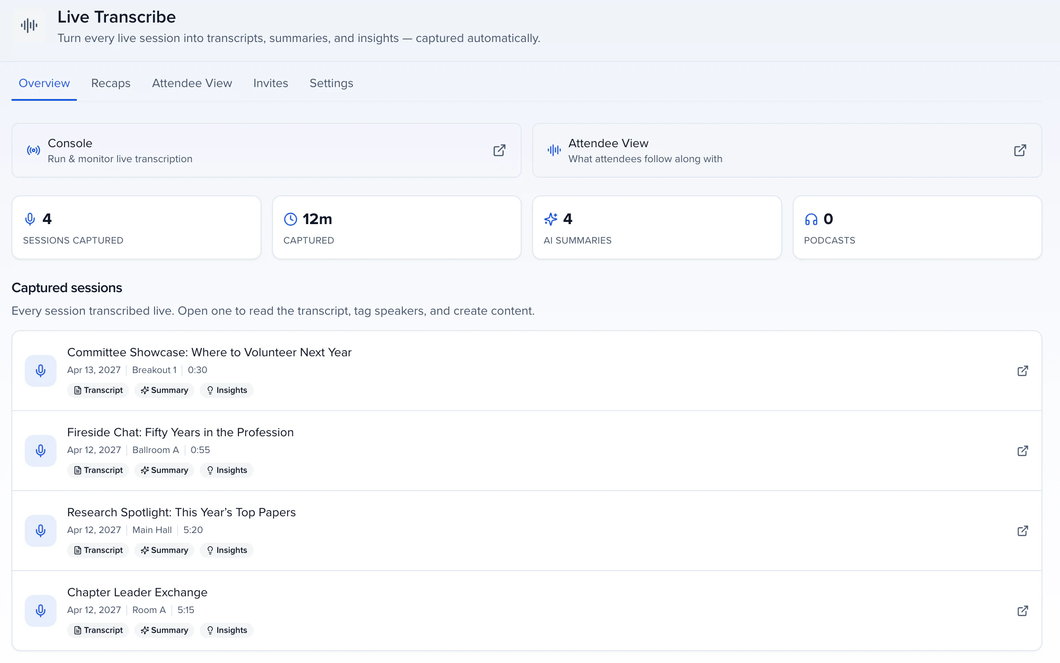
Task: View Insights of Fireside Chat session
Action: pyautogui.click(x=227, y=470)
